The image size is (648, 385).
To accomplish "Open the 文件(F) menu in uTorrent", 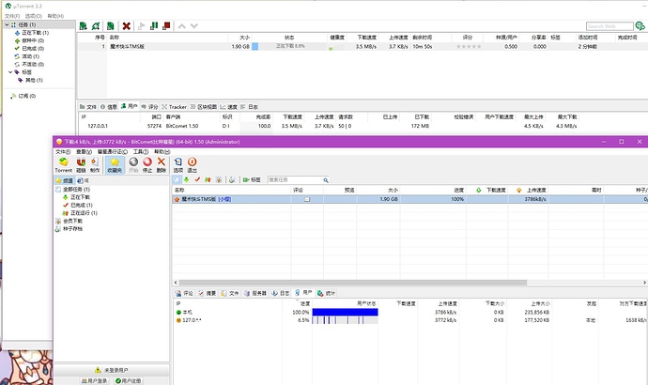I will (12, 16).
